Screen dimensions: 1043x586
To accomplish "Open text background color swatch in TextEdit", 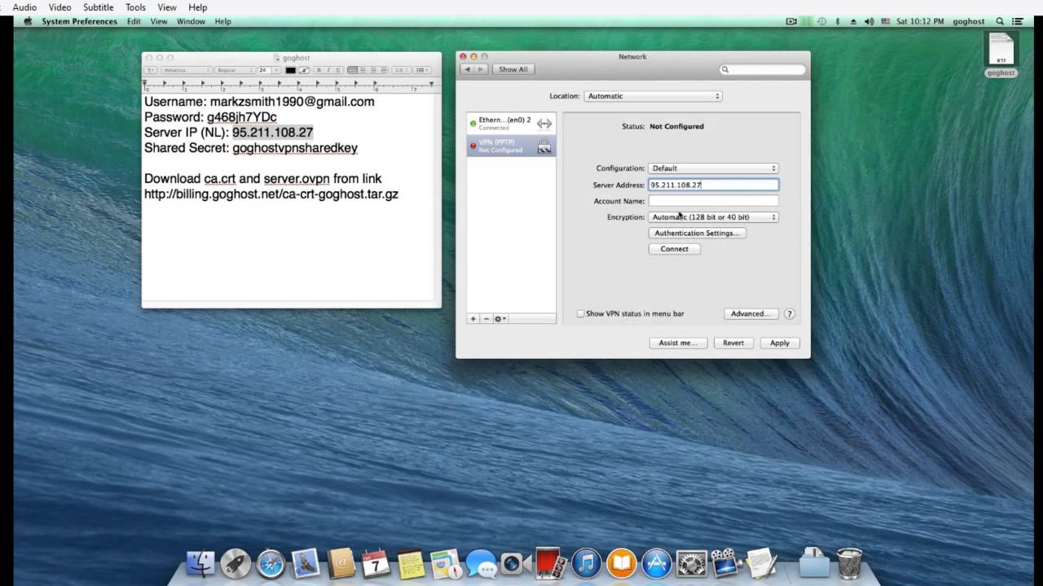I will tap(304, 70).
